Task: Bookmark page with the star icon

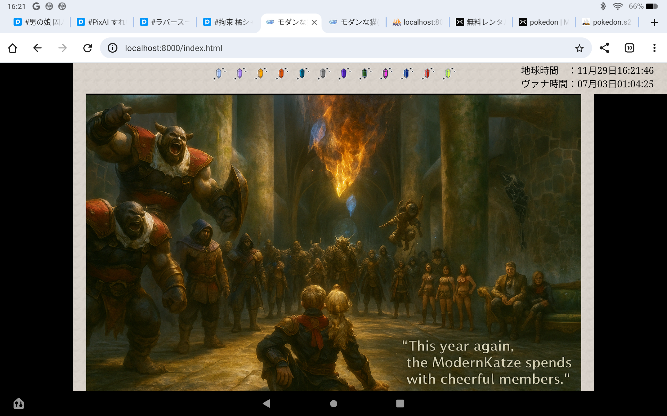Action: [579, 48]
